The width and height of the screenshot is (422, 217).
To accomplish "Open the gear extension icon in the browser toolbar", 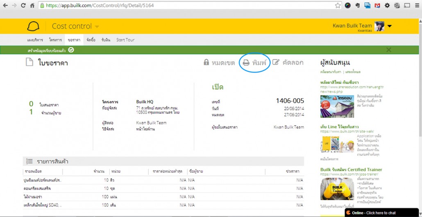I will (387, 5).
